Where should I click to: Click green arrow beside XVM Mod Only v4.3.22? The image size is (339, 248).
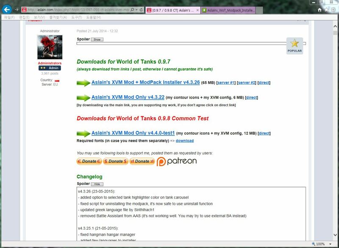83,98
